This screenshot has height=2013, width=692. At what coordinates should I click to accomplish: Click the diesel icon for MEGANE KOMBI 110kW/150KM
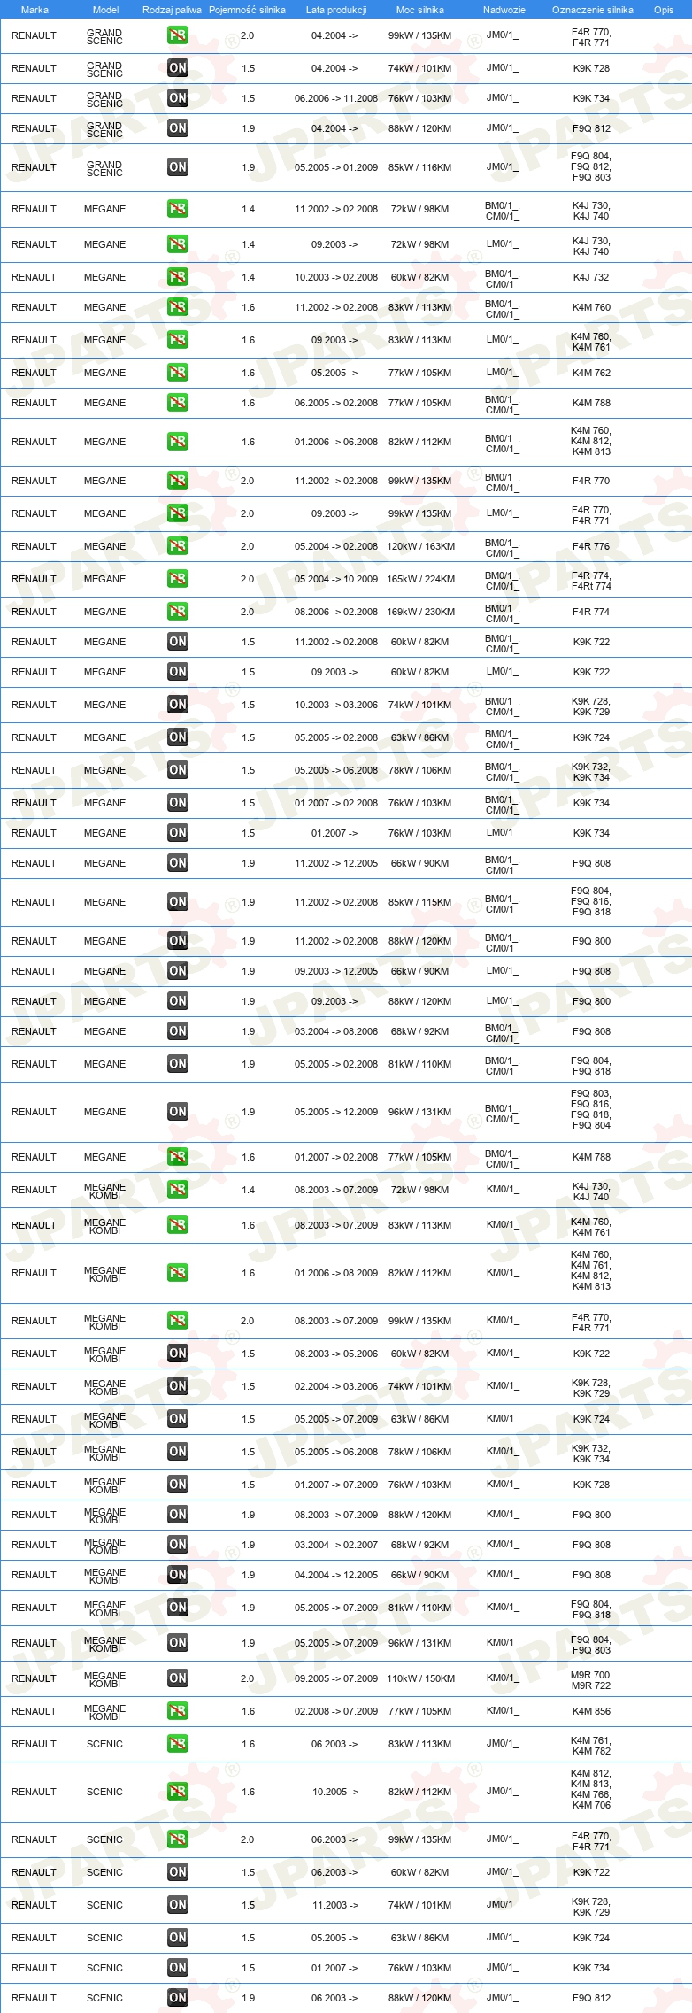(178, 1678)
